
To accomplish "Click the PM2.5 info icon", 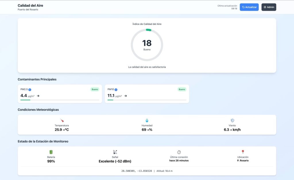I will 30,90.
